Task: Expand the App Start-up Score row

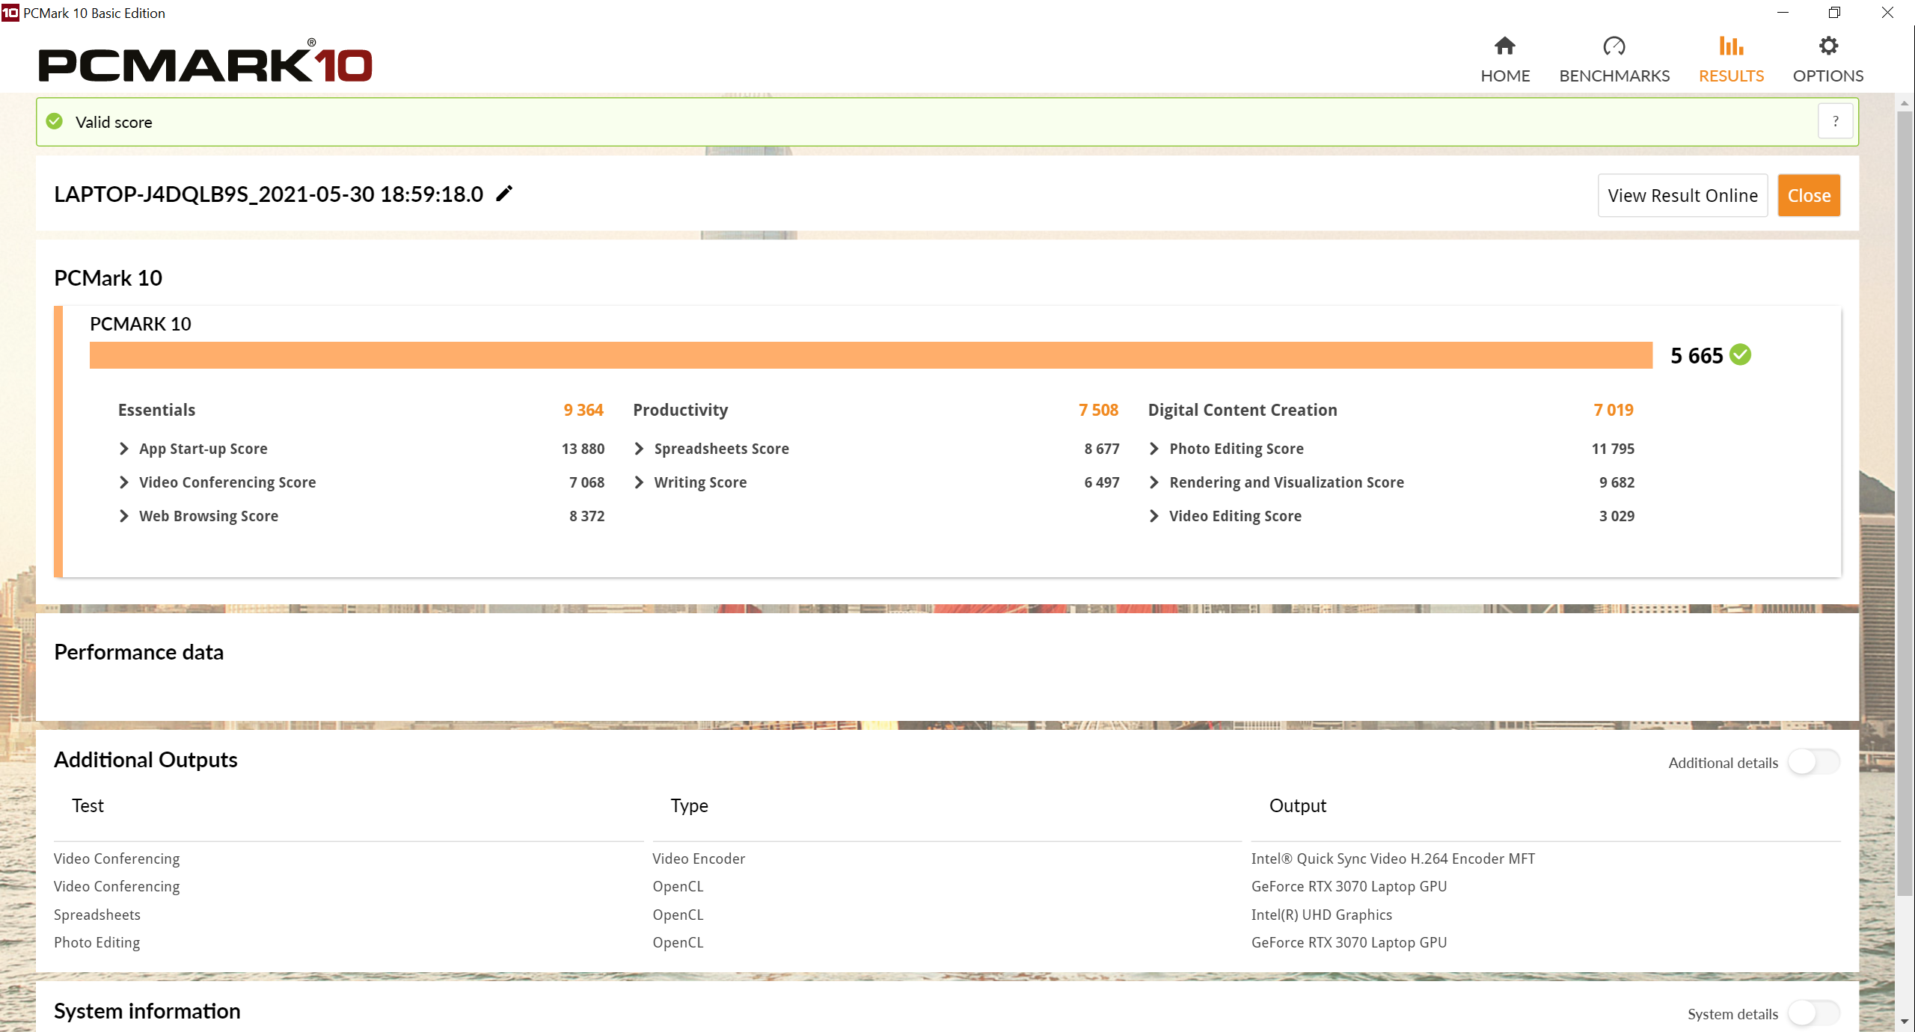Action: point(123,449)
